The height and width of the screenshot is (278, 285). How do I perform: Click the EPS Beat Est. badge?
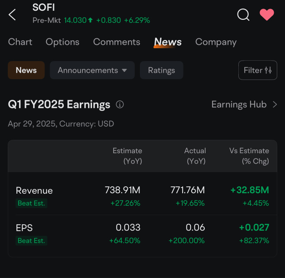31,241
